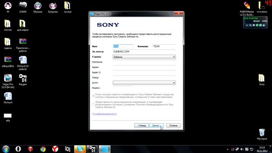Click the Далее next button
The image size is (272, 153).
(x=156, y=125)
